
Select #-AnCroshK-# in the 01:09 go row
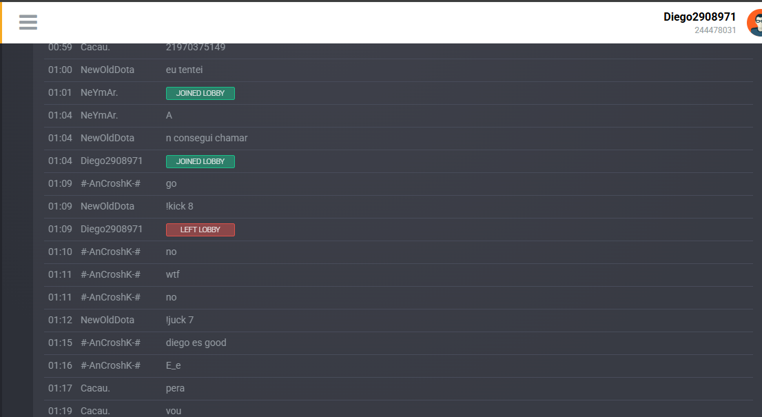(x=110, y=184)
